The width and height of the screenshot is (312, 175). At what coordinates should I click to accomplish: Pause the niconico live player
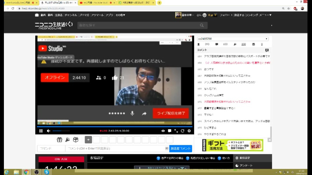tap(41, 131)
